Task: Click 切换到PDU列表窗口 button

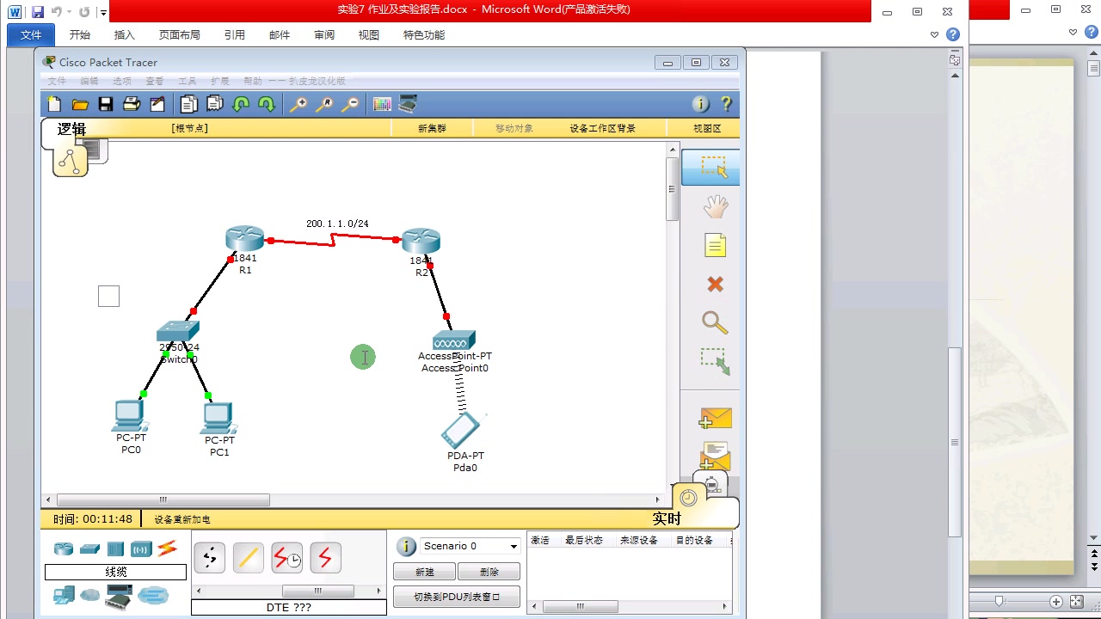Action: [457, 597]
